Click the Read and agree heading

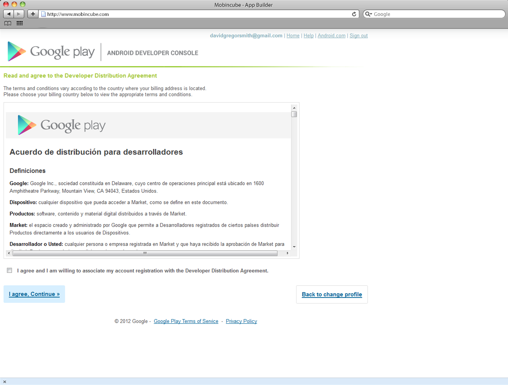[80, 76]
